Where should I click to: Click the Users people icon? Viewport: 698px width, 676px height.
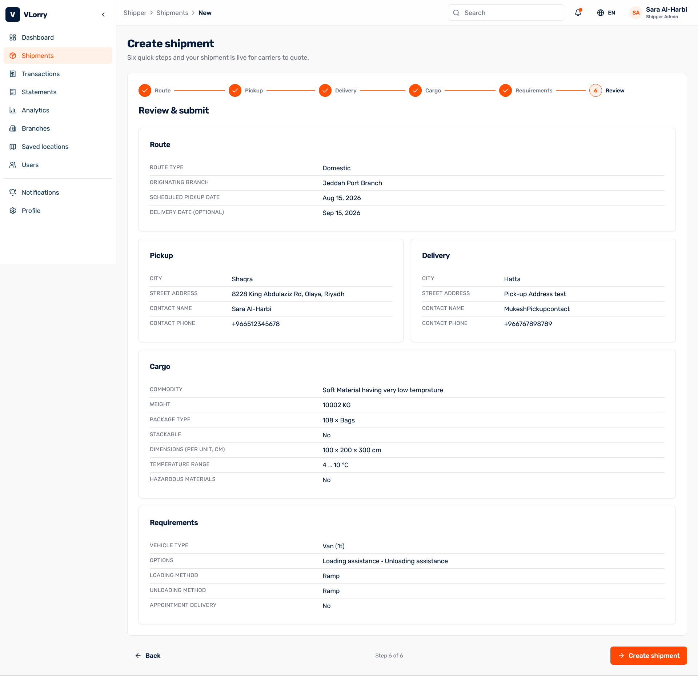(x=13, y=165)
